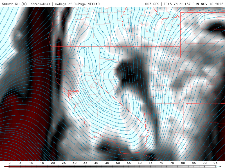Click the colorbar label "90"
The width and height of the screenshot is (225, 168).
point(205,163)
